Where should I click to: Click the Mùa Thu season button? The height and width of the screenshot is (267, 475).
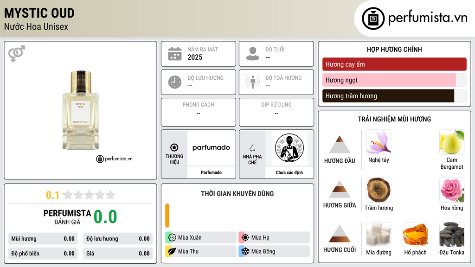point(201,251)
